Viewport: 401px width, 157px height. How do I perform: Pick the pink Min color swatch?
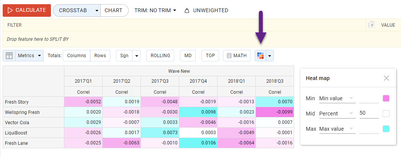pyautogui.click(x=386, y=98)
